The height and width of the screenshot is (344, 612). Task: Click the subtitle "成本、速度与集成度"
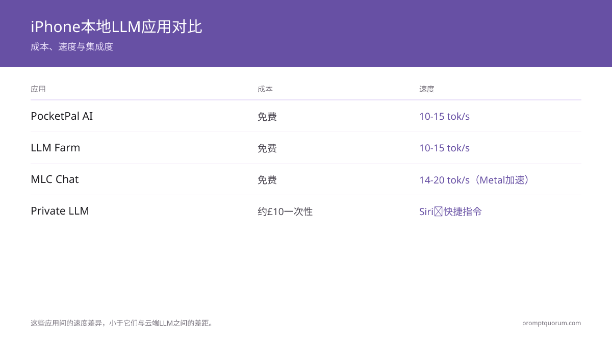72,47
